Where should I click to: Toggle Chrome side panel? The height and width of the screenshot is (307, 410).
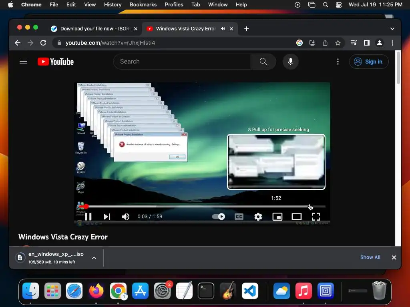pyautogui.click(x=367, y=43)
